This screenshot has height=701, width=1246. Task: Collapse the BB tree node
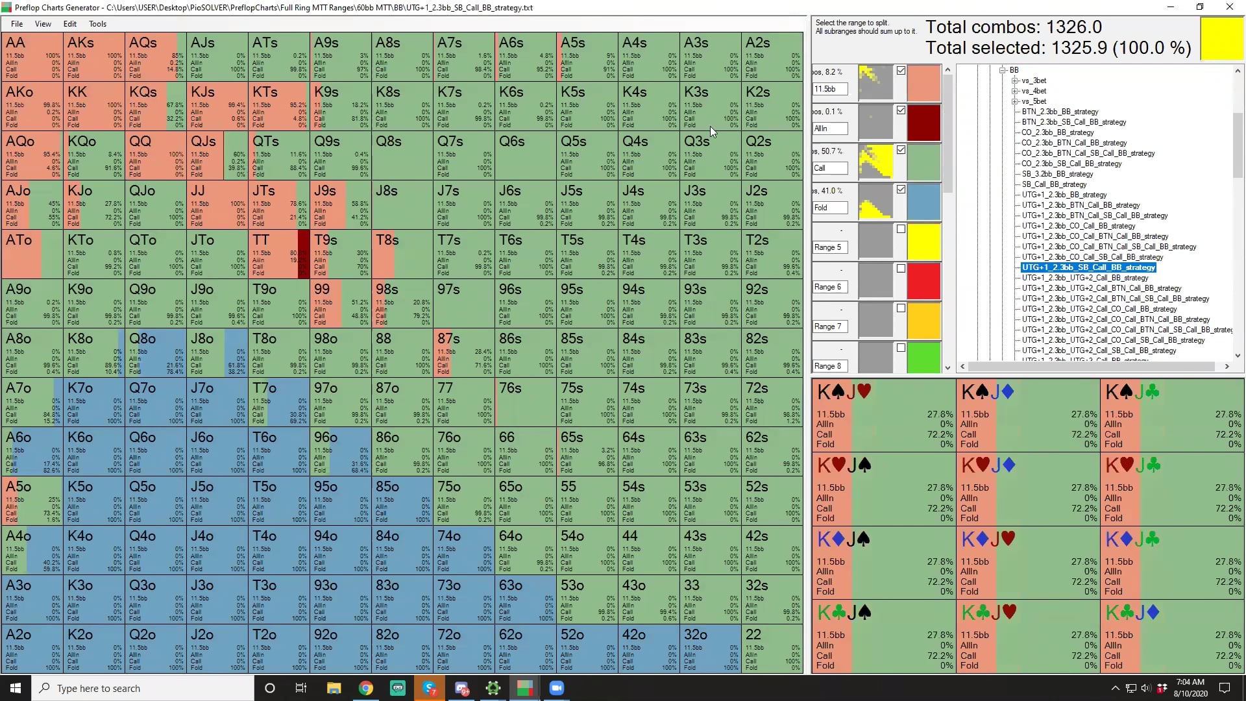click(1003, 70)
